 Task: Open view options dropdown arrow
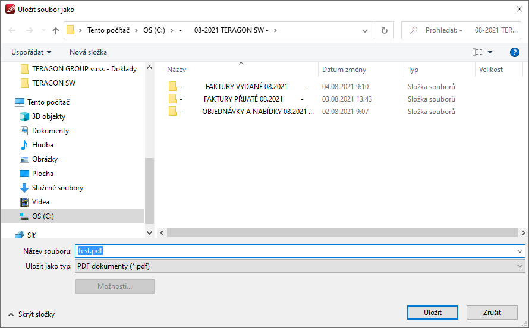pos(490,52)
